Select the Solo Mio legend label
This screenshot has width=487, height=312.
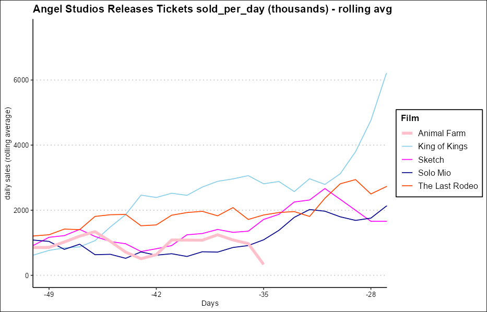click(434, 173)
